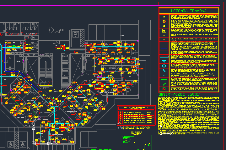Select the boxed yellow symbol in legend's fourth row
The width and height of the screenshot is (226, 150).
(164, 31)
